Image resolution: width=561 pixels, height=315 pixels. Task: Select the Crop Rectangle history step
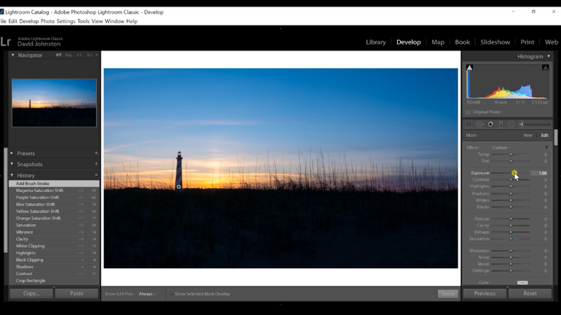(54, 281)
